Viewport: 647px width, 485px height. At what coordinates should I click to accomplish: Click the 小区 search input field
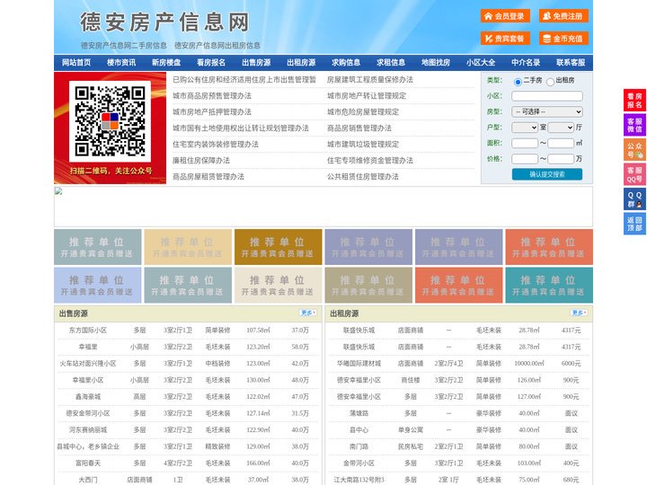[547, 96]
